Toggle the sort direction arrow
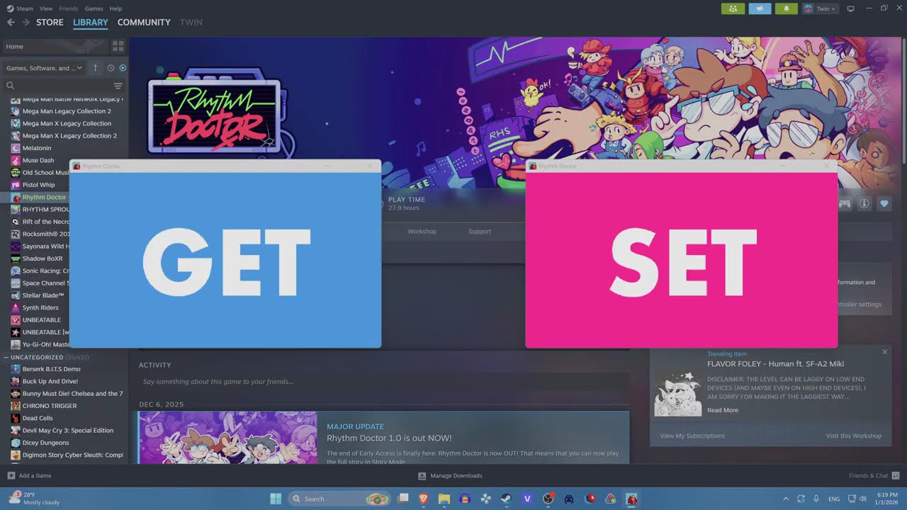The height and width of the screenshot is (510, 907). (x=96, y=68)
